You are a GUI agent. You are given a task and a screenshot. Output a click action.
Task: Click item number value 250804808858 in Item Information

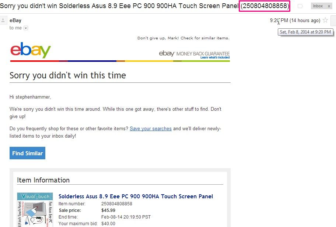tap(117, 204)
